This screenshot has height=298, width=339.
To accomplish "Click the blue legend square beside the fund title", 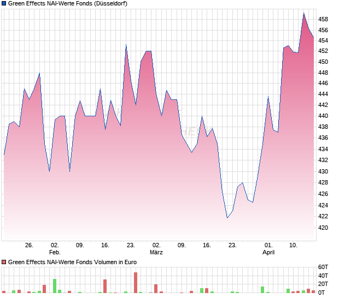I will (x=4, y=3).
